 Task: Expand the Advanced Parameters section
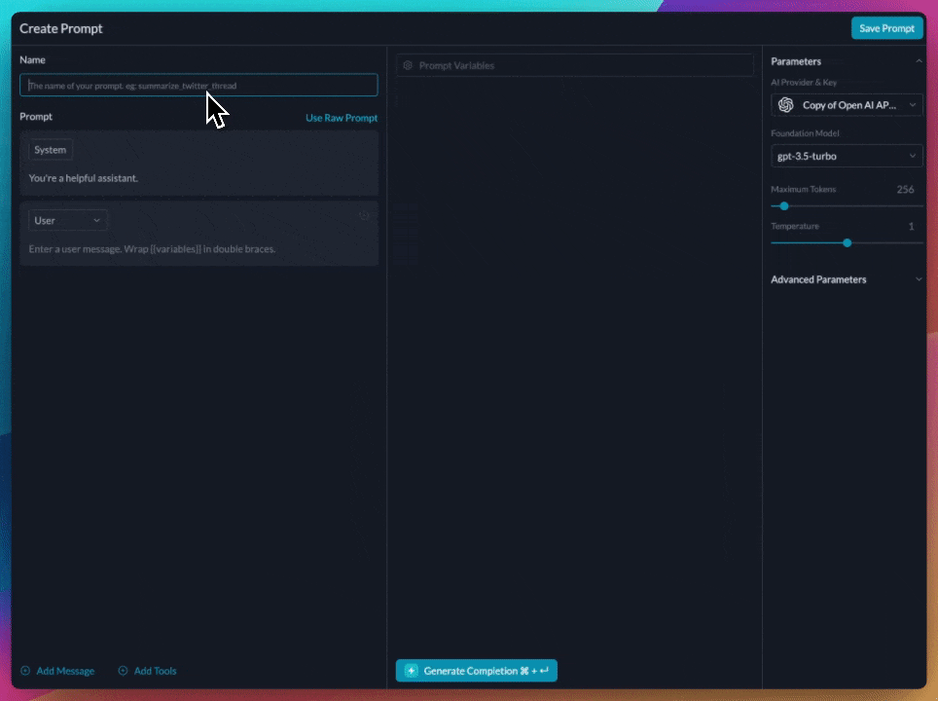919,279
